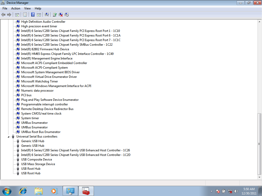Image resolution: width=262 pixels, height=196 pixels.
Task: Select Numeric data processor
Action: 37,91
